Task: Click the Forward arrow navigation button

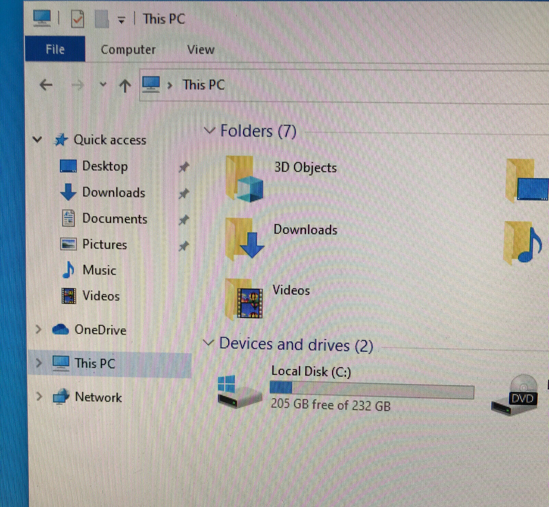Action: pos(78,85)
